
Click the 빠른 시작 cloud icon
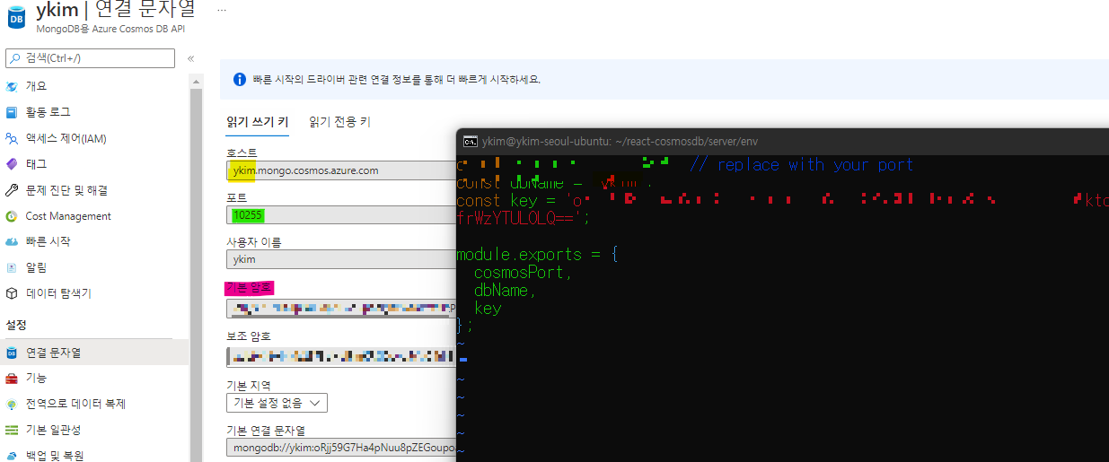12,241
